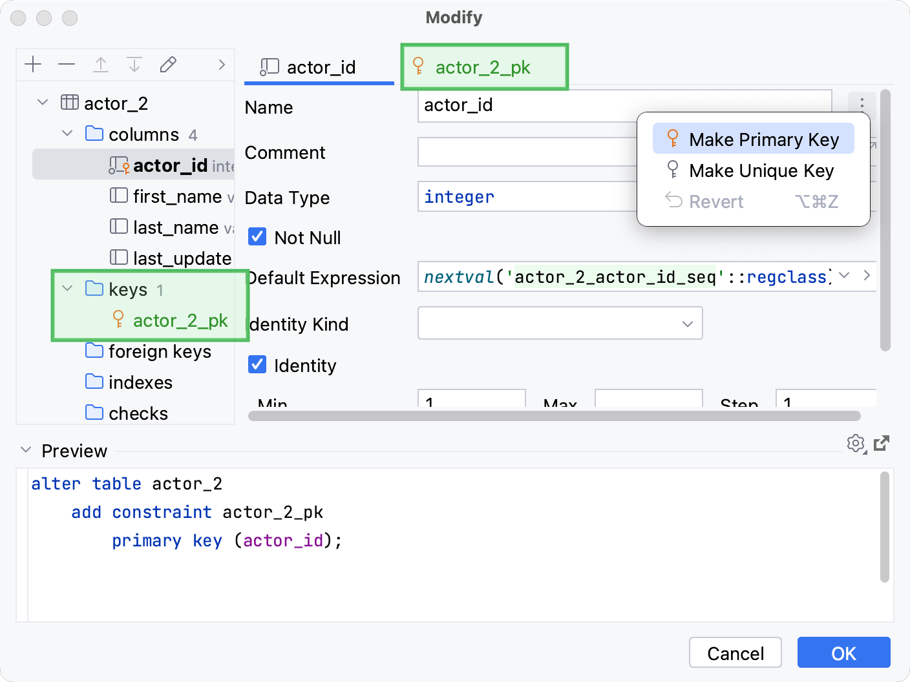Open the three-dot actions menu beside Name
The height and width of the screenshot is (682, 910).
[862, 103]
